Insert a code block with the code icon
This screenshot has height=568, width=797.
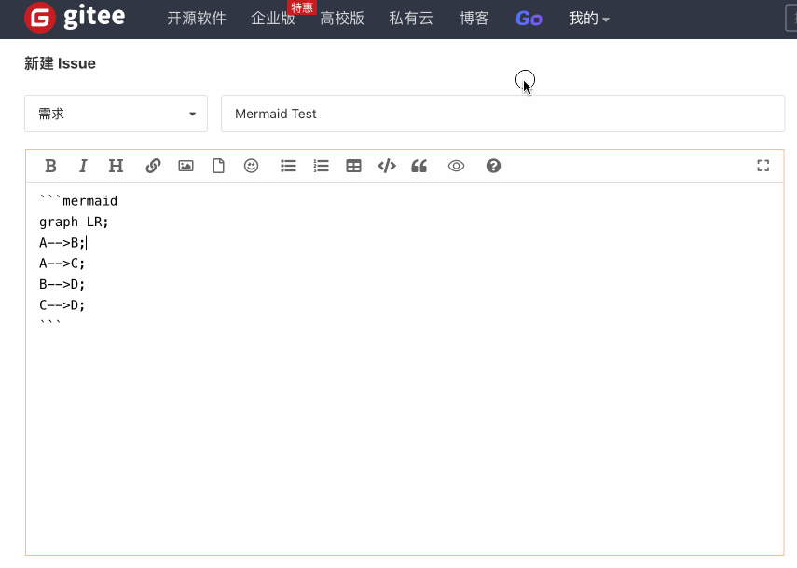pyautogui.click(x=387, y=166)
